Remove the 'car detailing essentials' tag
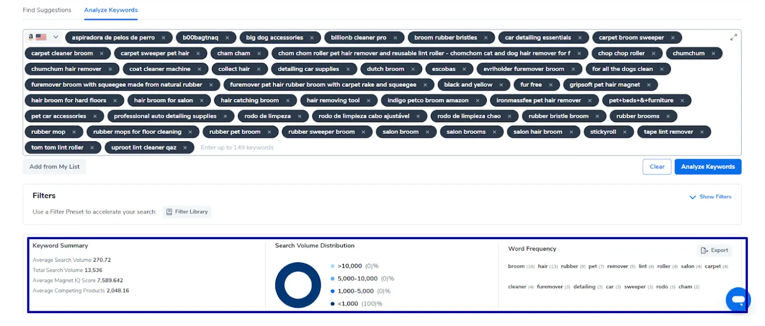765x326 pixels. [x=580, y=38]
